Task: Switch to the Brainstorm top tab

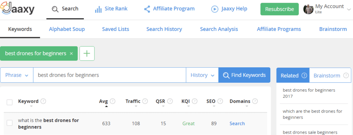Action: 333,29
